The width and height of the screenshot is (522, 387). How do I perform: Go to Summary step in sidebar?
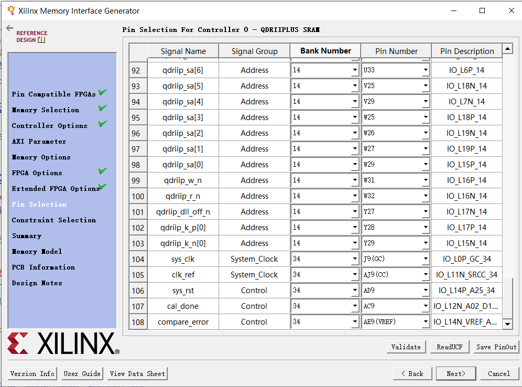coord(27,236)
